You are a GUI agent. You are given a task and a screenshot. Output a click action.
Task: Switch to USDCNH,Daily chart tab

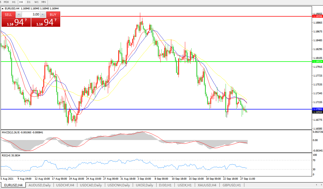pos(119,185)
